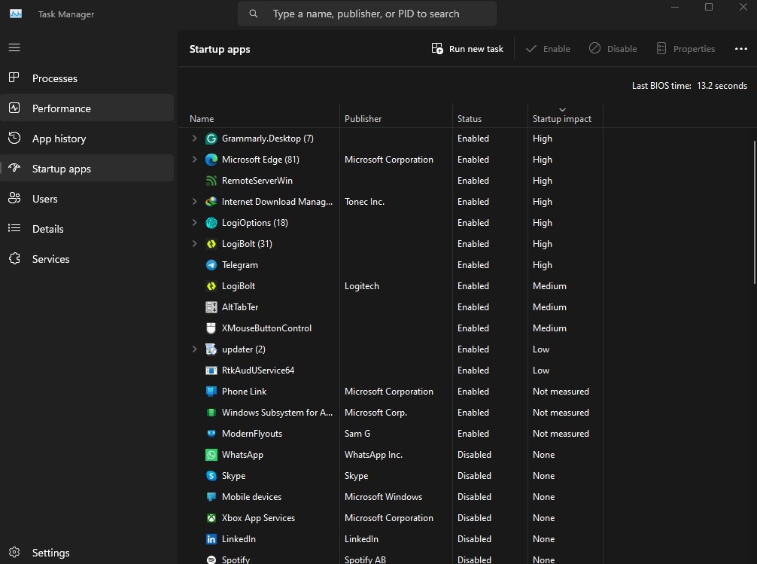
Task: Switch to the Processes page
Action: tap(54, 78)
